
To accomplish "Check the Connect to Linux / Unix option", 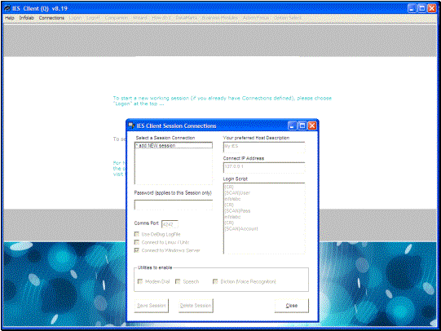I will click(137, 242).
